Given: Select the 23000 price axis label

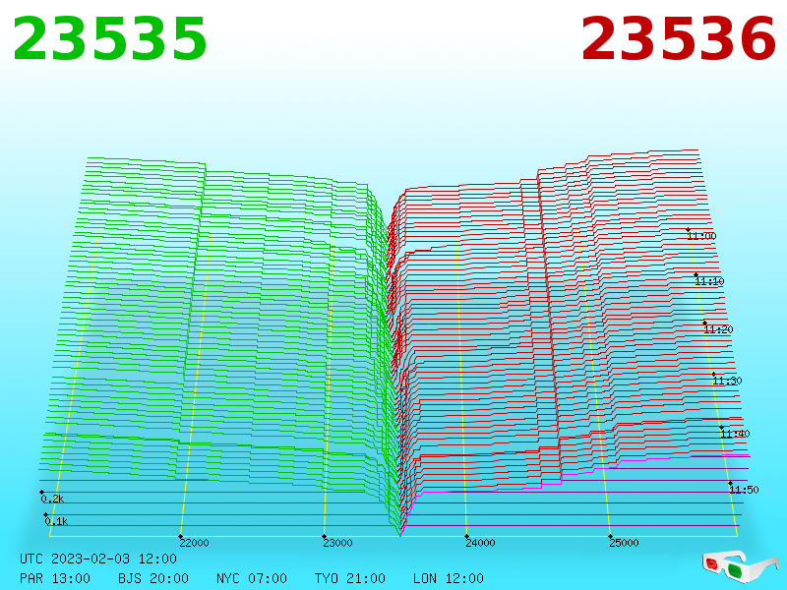Looking at the screenshot, I should click(x=337, y=543).
